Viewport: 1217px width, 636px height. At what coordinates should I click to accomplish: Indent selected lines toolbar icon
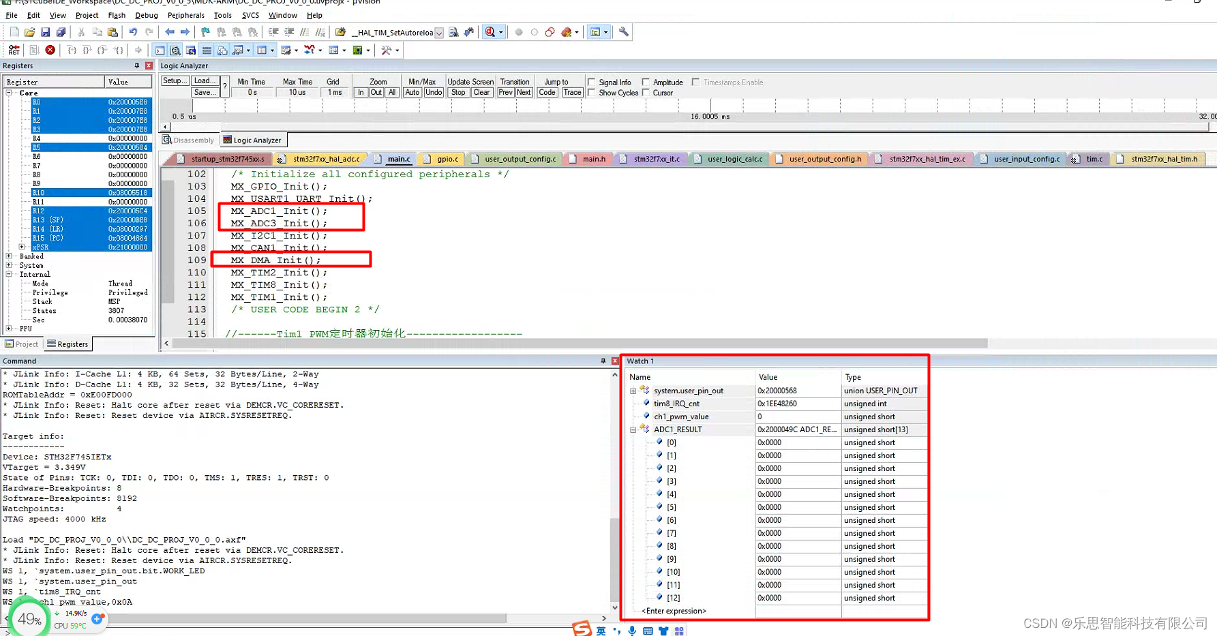[273, 32]
